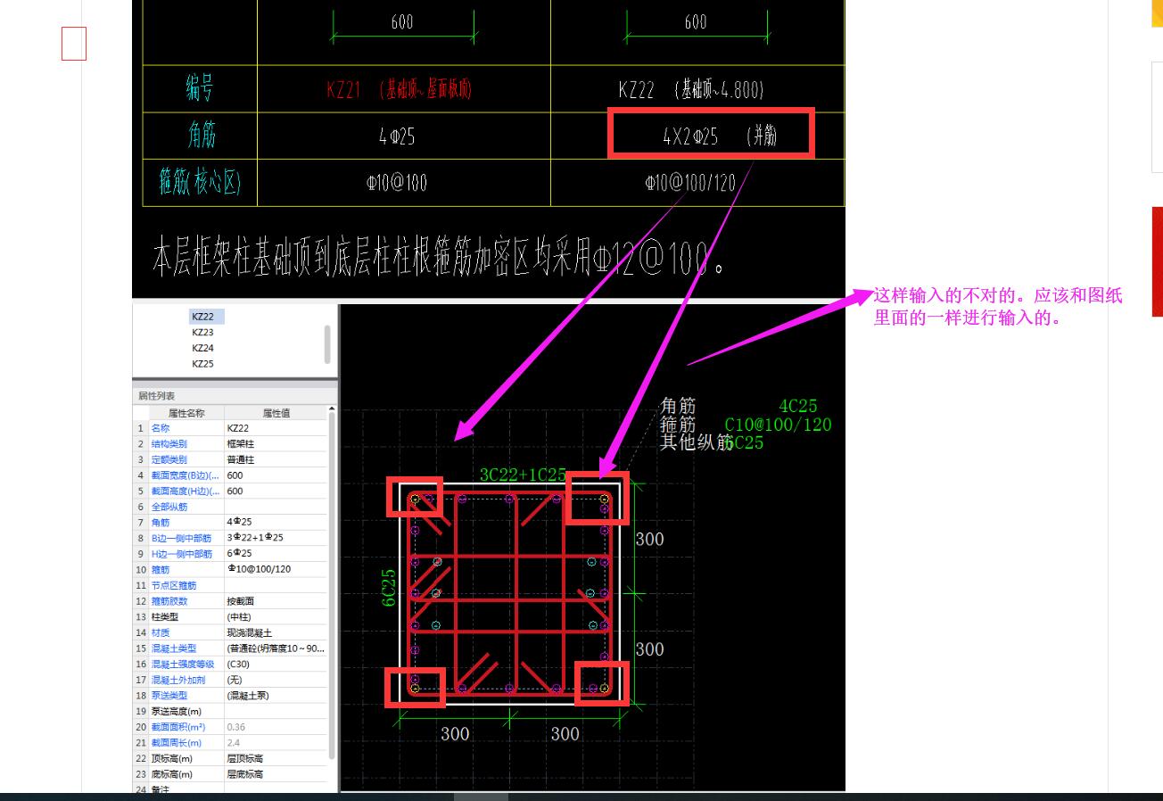Viewport: 1163px width, 801px height.
Task: Edit the 名称 value KZ22
Action: coord(276,428)
